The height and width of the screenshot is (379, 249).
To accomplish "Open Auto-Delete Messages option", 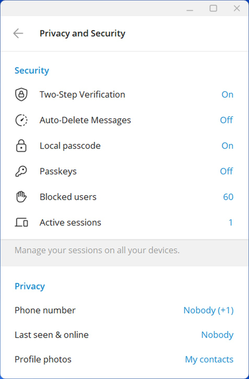I will point(85,120).
